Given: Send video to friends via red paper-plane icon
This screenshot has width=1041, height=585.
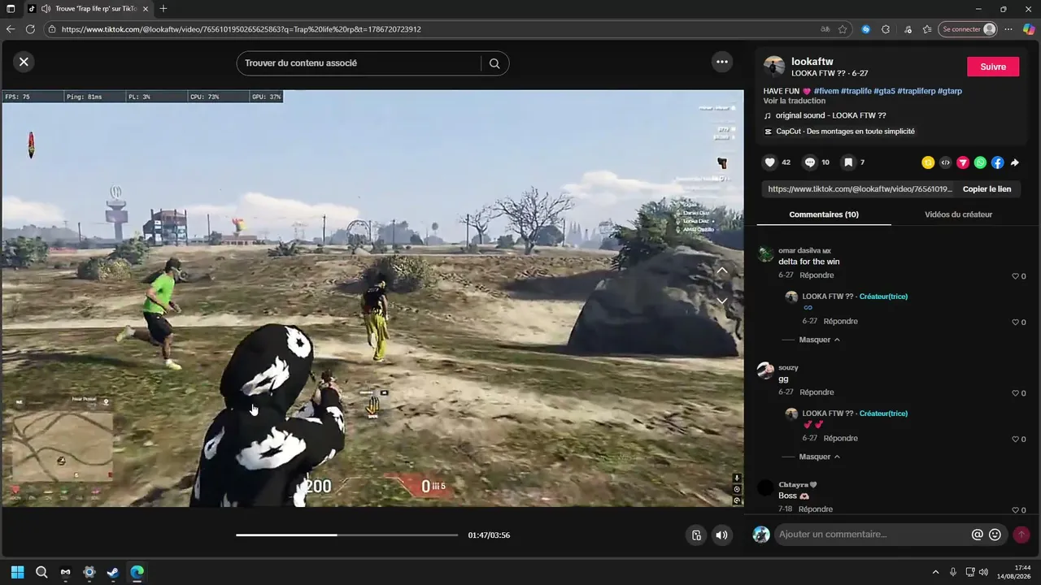Looking at the screenshot, I should pos(963,162).
